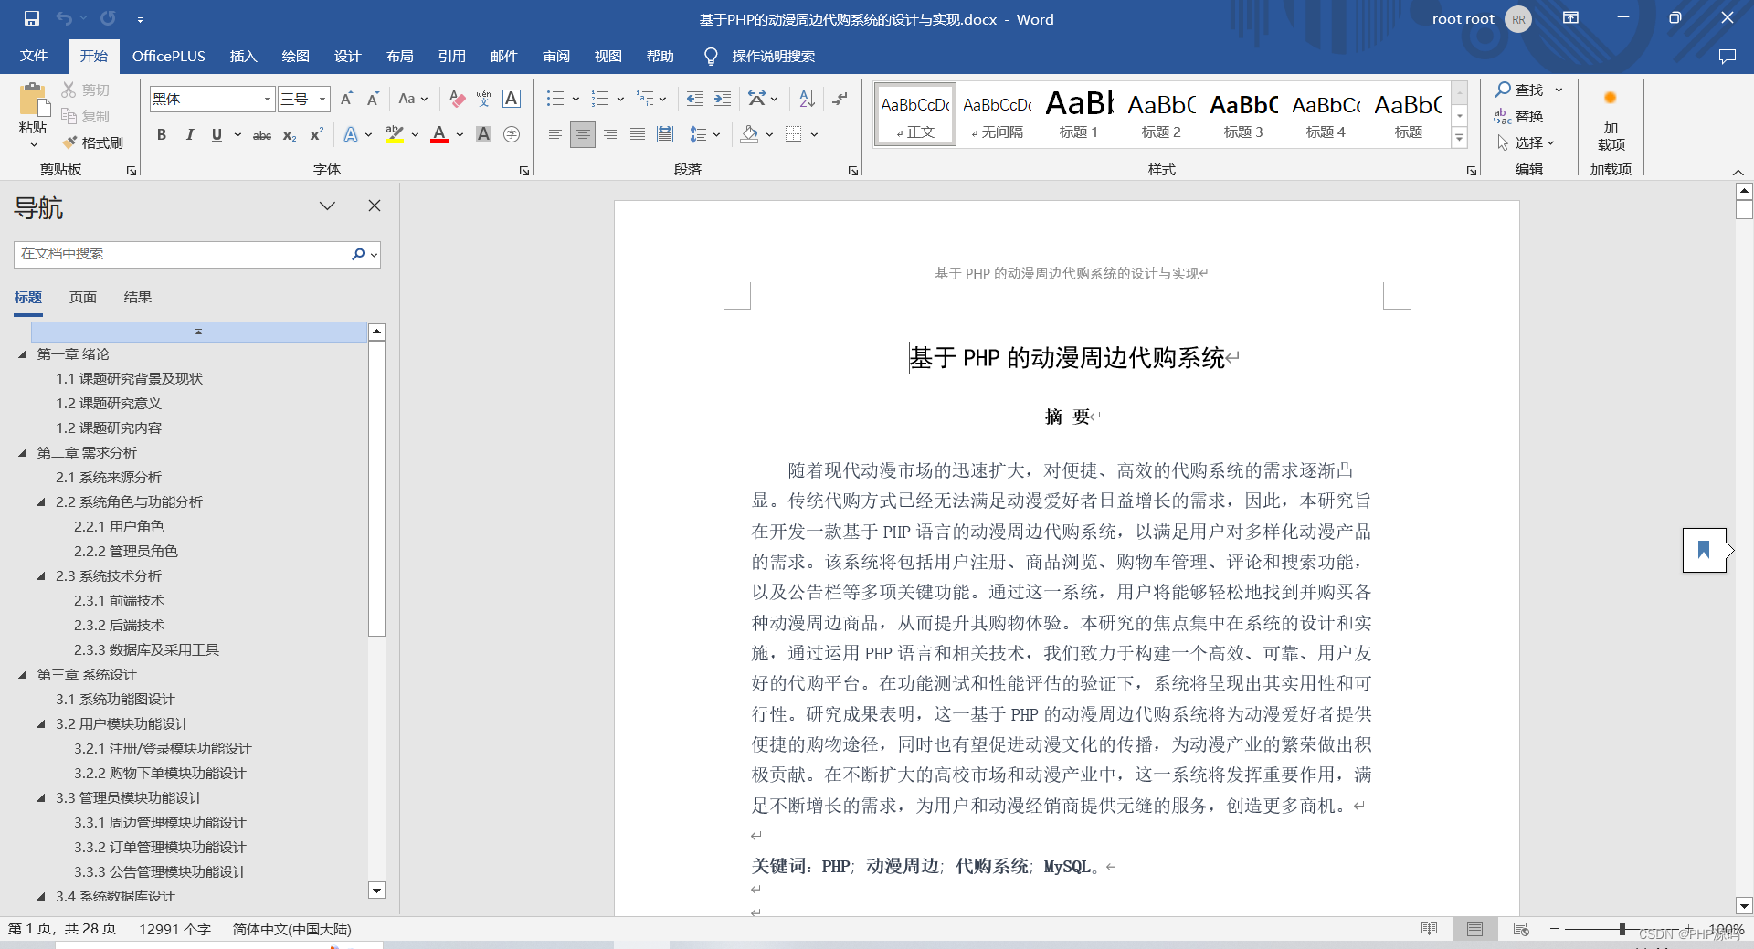Image resolution: width=1754 pixels, height=949 pixels.
Task: Click the bookmark flag on page edge
Action: click(1704, 550)
